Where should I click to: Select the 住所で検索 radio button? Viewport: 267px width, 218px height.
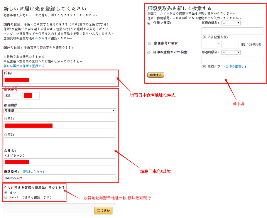[x=149, y=23]
